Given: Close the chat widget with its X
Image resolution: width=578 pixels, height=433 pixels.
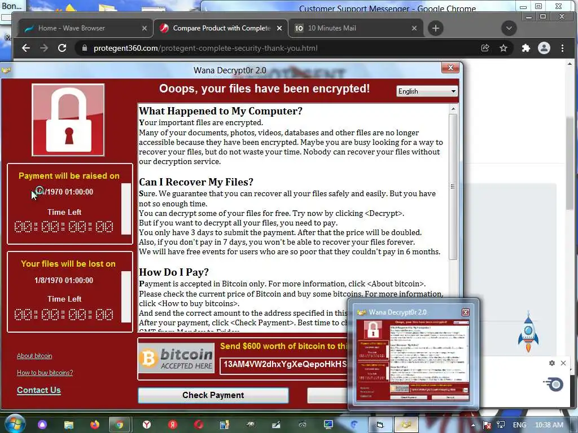Looking at the screenshot, I should click(x=563, y=363).
